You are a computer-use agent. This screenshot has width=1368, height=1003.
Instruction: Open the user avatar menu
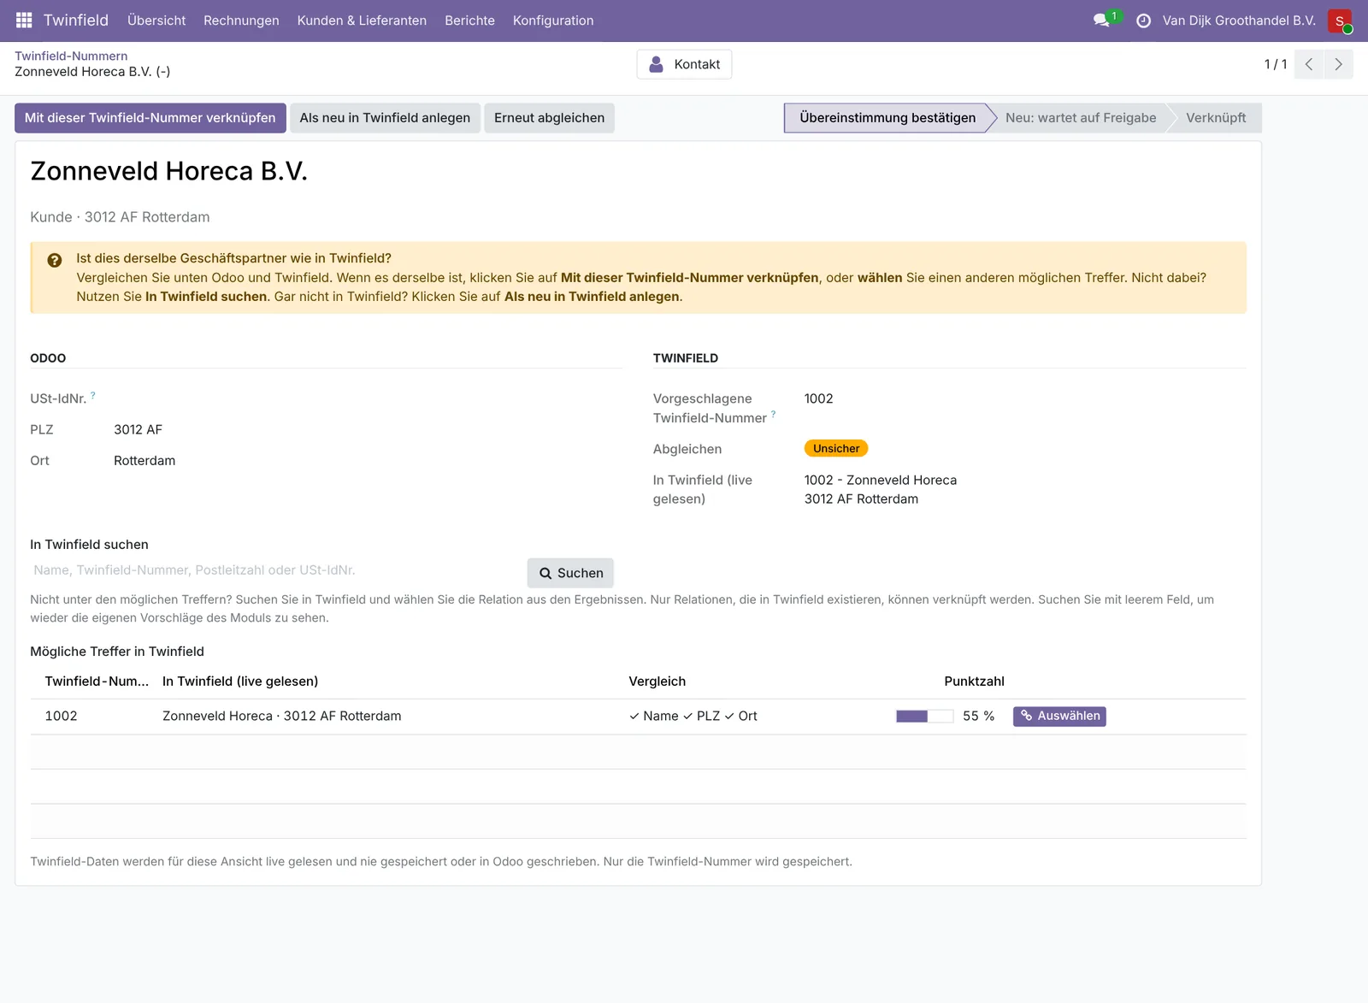point(1340,21)
